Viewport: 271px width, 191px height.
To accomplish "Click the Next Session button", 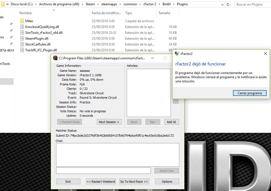I will tap(109, 122).
